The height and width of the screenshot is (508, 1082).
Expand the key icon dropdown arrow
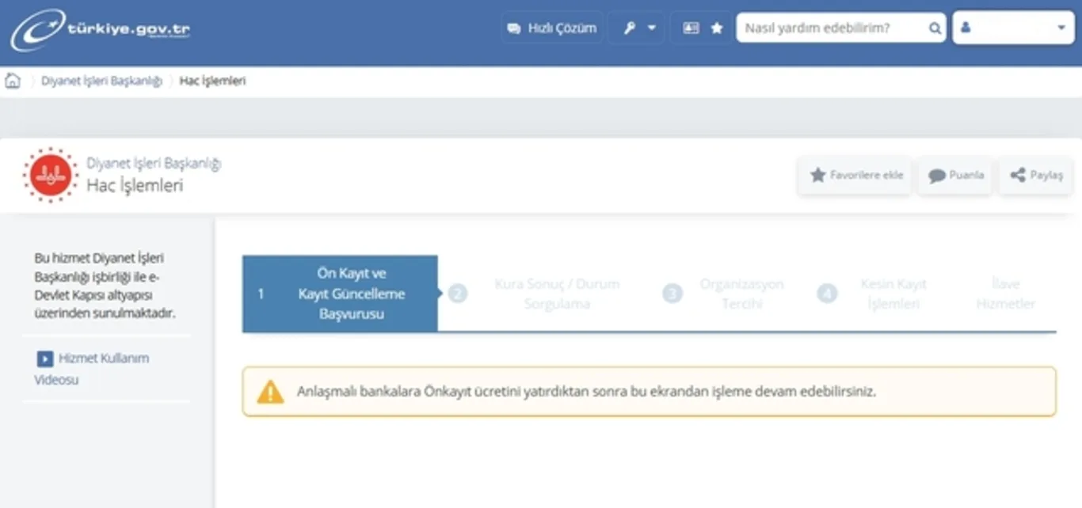pos(652,28)
